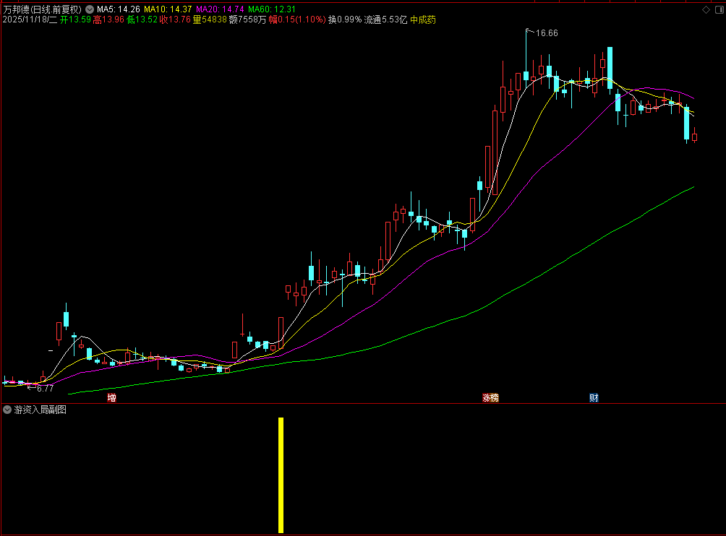726x536 pixels.
Task: Toggle the side panel icon at top right
Action: [x=719, y=9]
